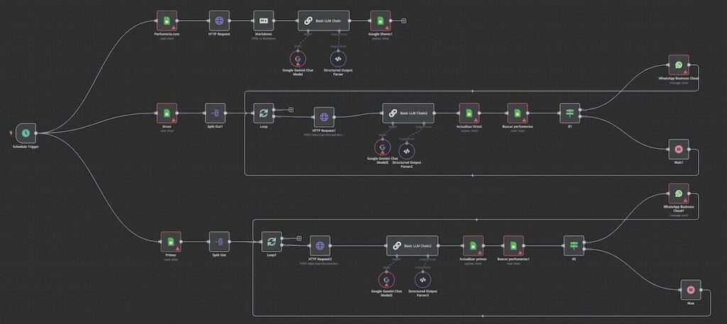Open the Basic LLM Chain3 node
The height and width of the screenshot is (324, 727).
tap(412, 245)
